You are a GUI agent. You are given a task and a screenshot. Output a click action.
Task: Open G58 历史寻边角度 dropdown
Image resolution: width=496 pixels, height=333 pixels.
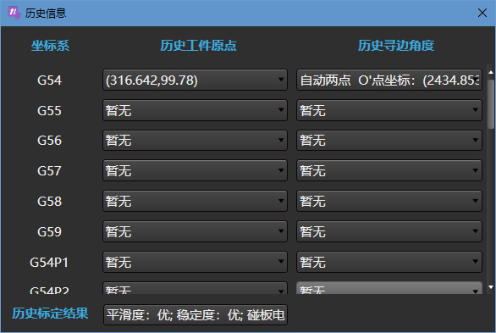tap(389, 201)
